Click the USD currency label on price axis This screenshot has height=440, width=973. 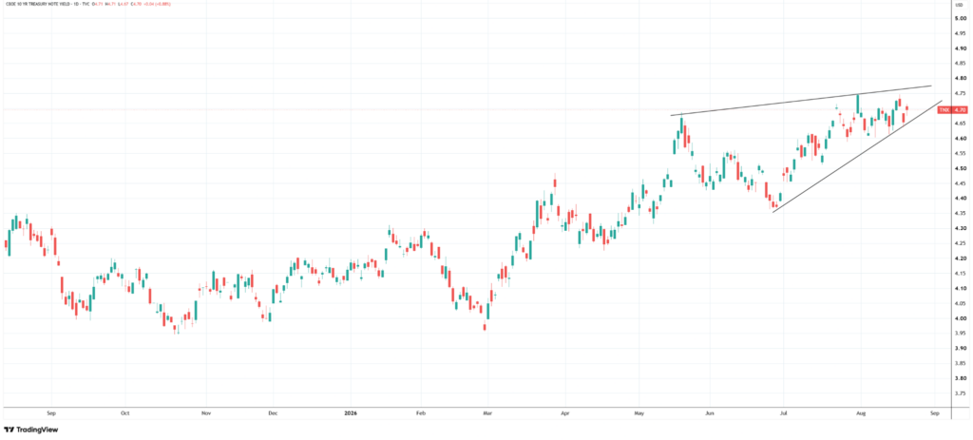960,5
